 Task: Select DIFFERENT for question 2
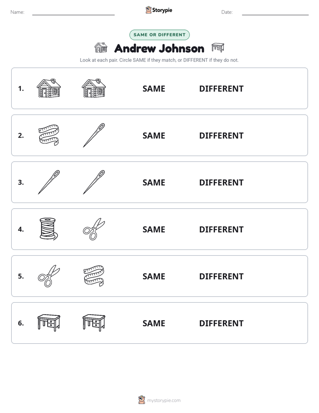221,135
